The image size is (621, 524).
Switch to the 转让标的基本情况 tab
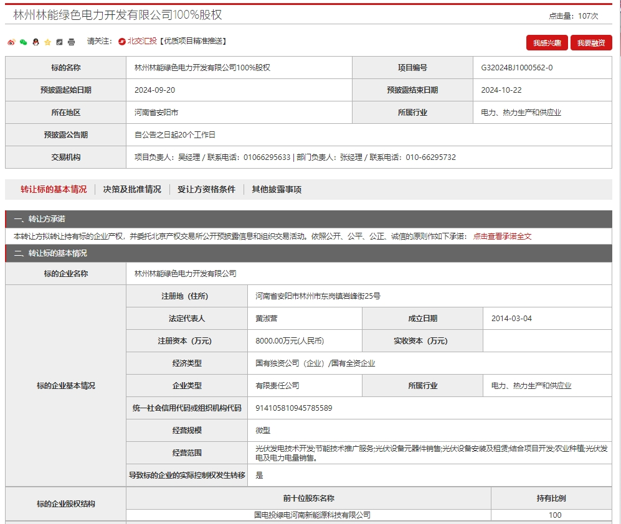coord(54,190)
